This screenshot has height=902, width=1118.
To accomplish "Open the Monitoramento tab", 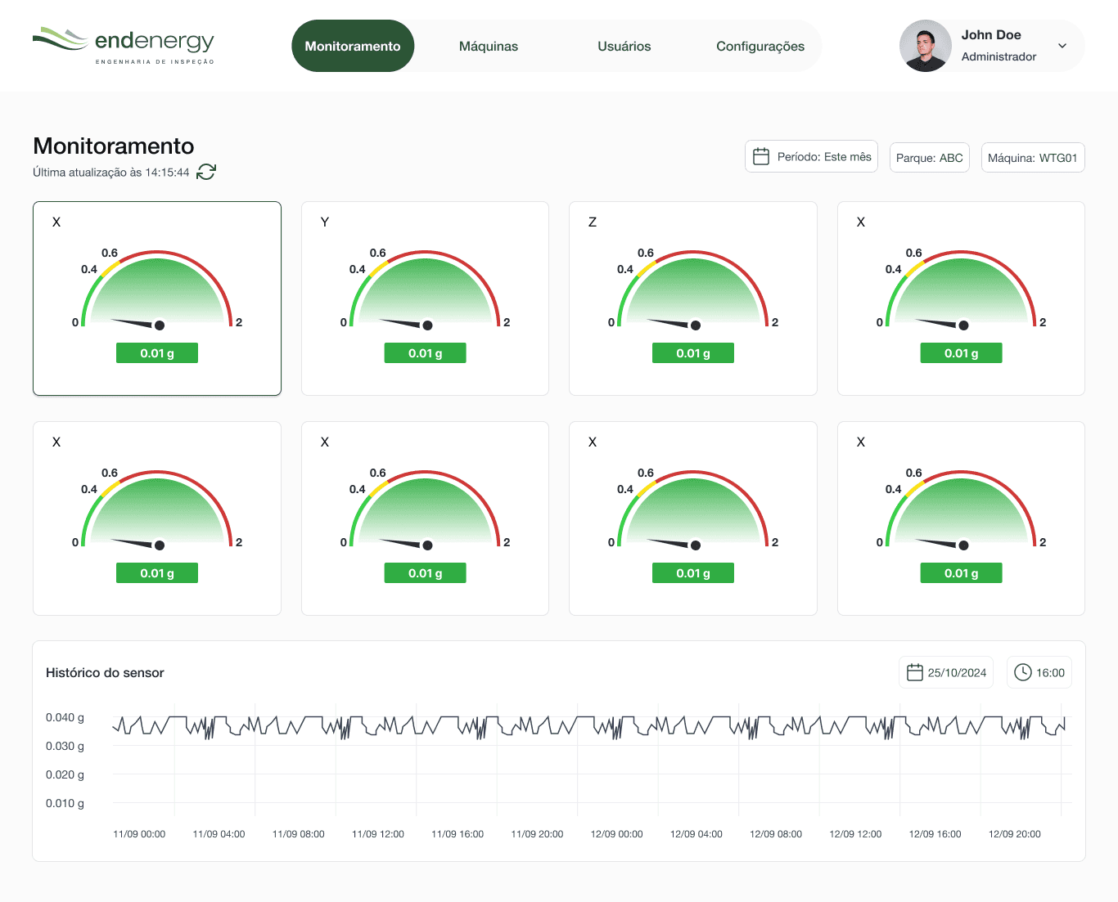I will tap(353, 46).
